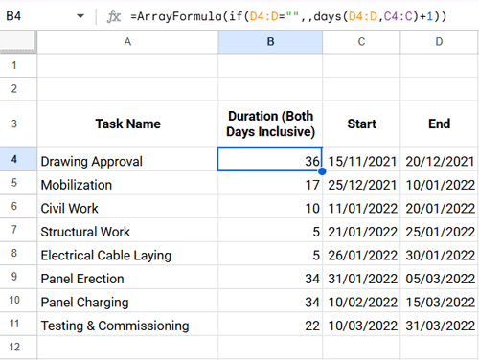Screen dimensions: 479x360
Task: Click the blue fill handle on cell B4
Action: pyautogui.click(x=322, y=171)
